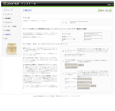This screenshot has width=115, height=111.
Task: Click the migration script file path field
Action: click(x=83, y=85)
